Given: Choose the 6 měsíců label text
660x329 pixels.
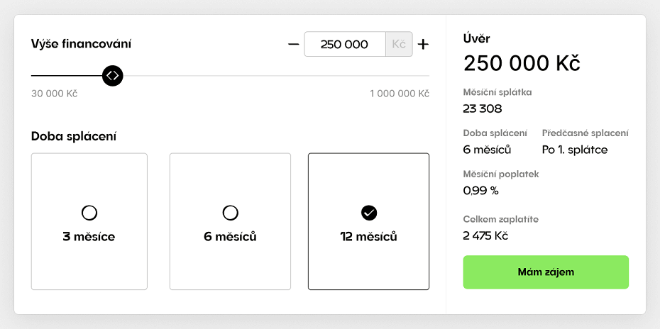Looking at the screenshot, I should coord(230,237).
